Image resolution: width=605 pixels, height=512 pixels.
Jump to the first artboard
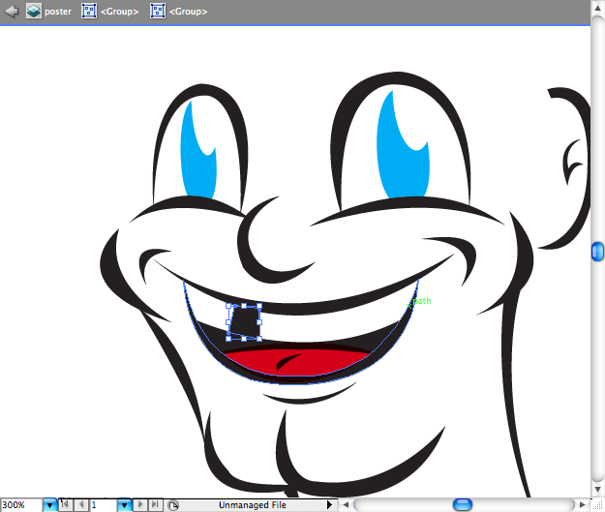point(66,504)
